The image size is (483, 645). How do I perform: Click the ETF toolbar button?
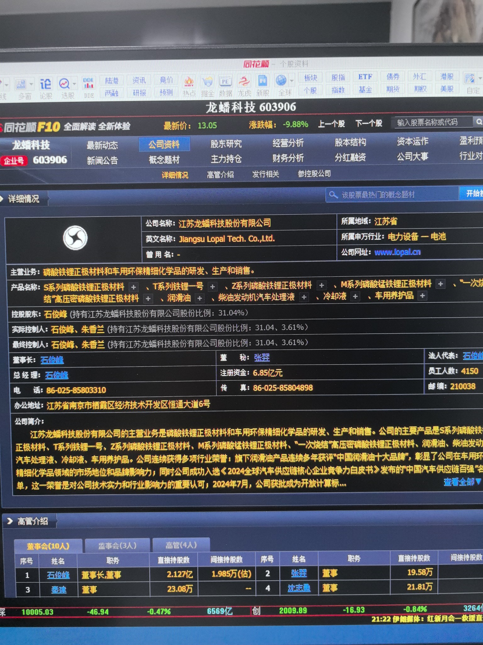(x=365, y=77)
